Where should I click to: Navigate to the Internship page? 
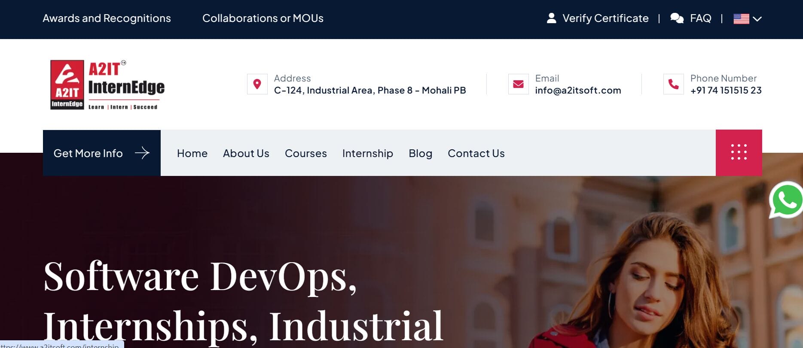coord(367,153)
